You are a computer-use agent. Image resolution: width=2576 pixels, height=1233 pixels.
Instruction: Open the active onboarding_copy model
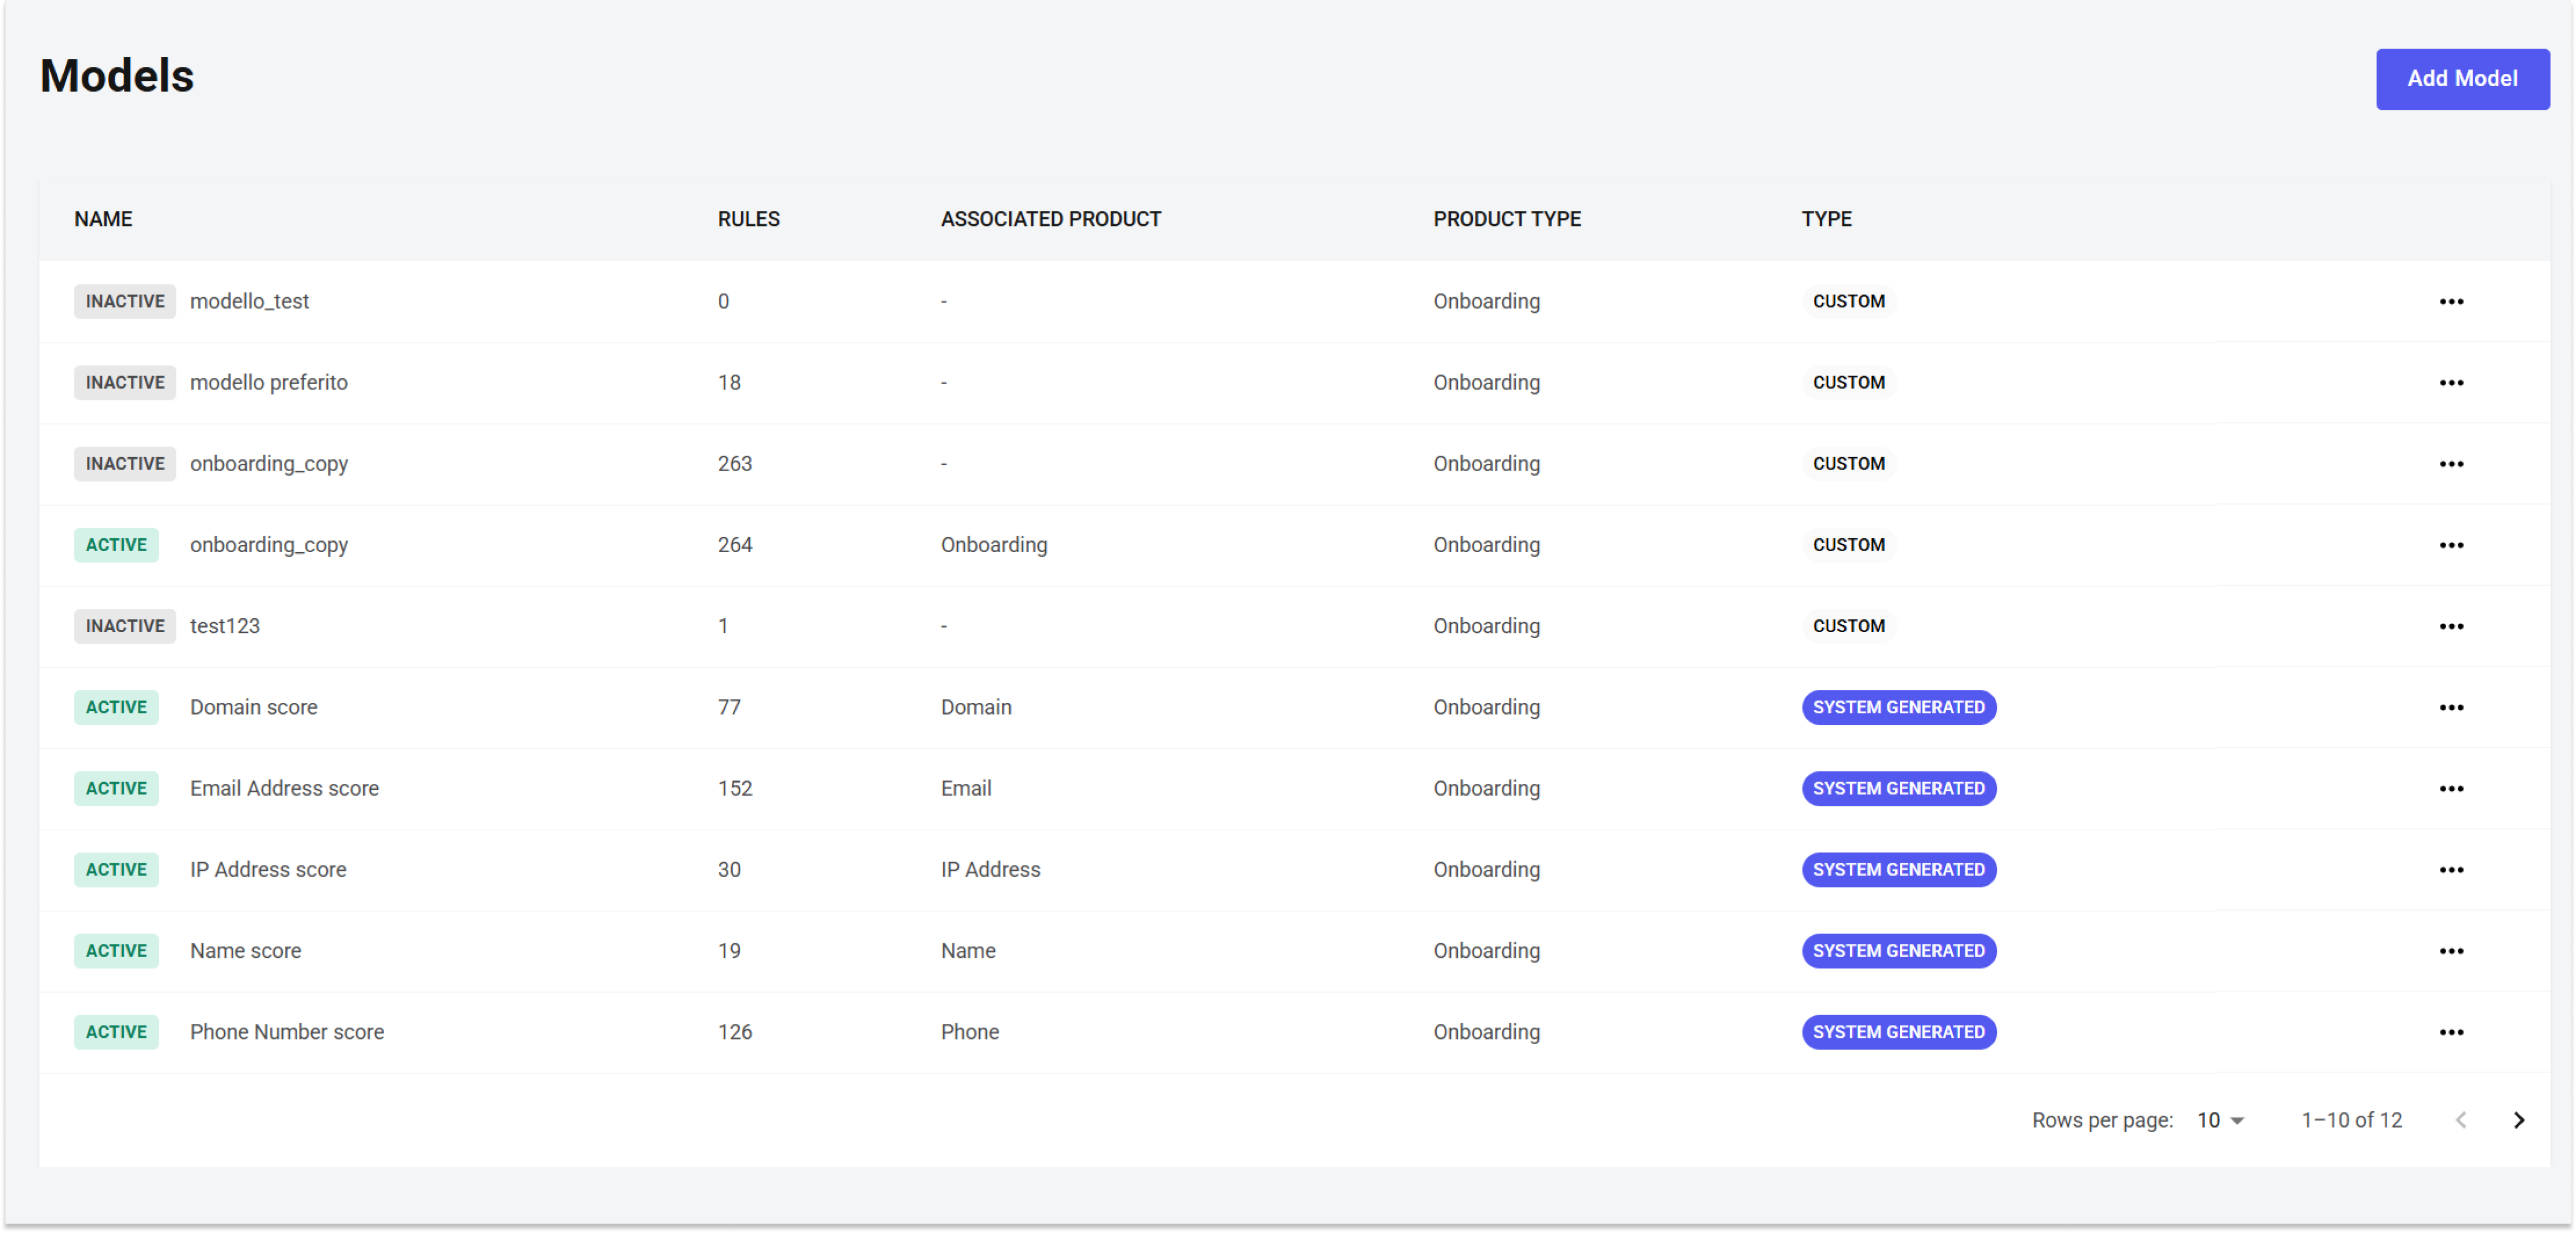[x=269, y=545]
